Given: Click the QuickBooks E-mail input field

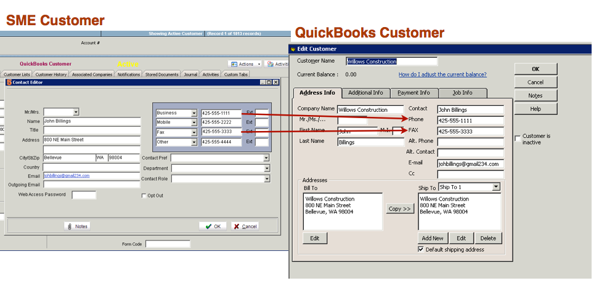Looking at the screenshot, I should click(471, 164).
